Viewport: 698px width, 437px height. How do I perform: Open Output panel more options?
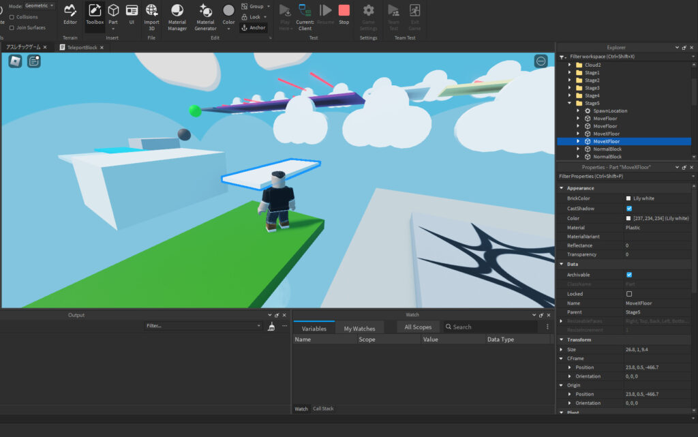[x=284, y=326]
